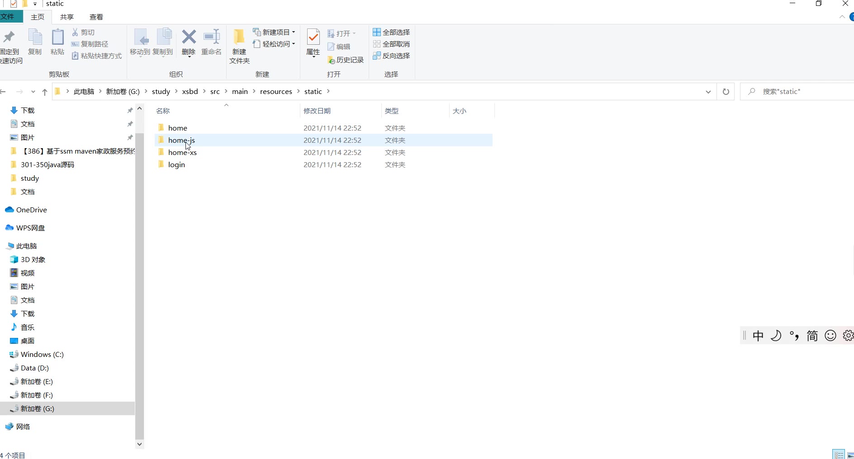854x459 pixels.
Task: Click Select None (全部取消)
Action: tap(392, 44)
